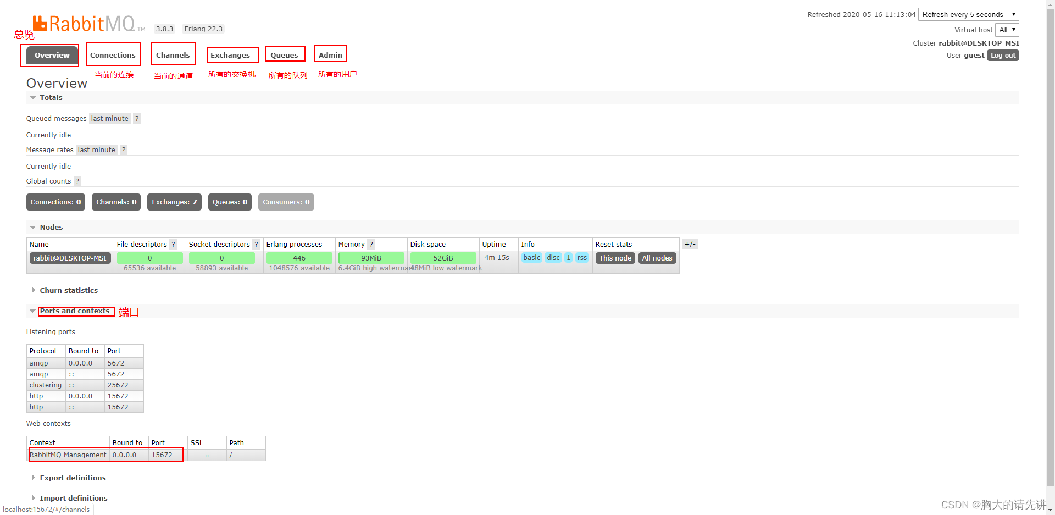
Task: Open the Exchanges: 7 count link
Action: (x=174, y=202)
